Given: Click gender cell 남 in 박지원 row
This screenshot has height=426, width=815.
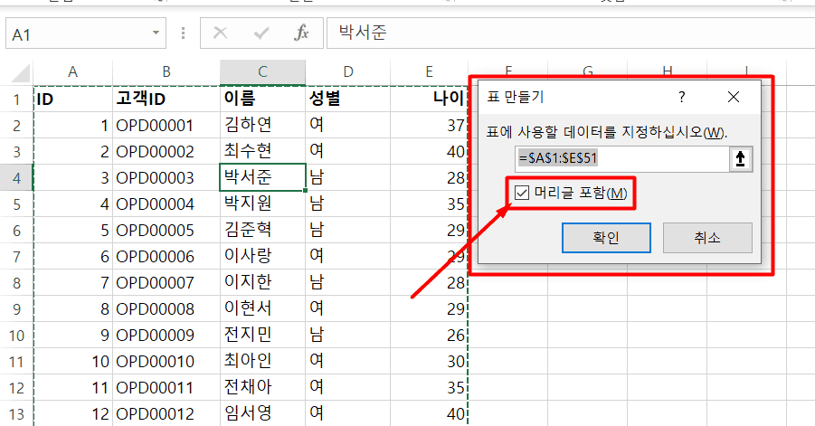Looking at the screenshot, I should click(347, 204).
